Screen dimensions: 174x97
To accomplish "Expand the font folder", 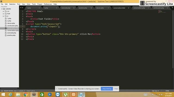I will pyautogui.click(x=3, y=14).
